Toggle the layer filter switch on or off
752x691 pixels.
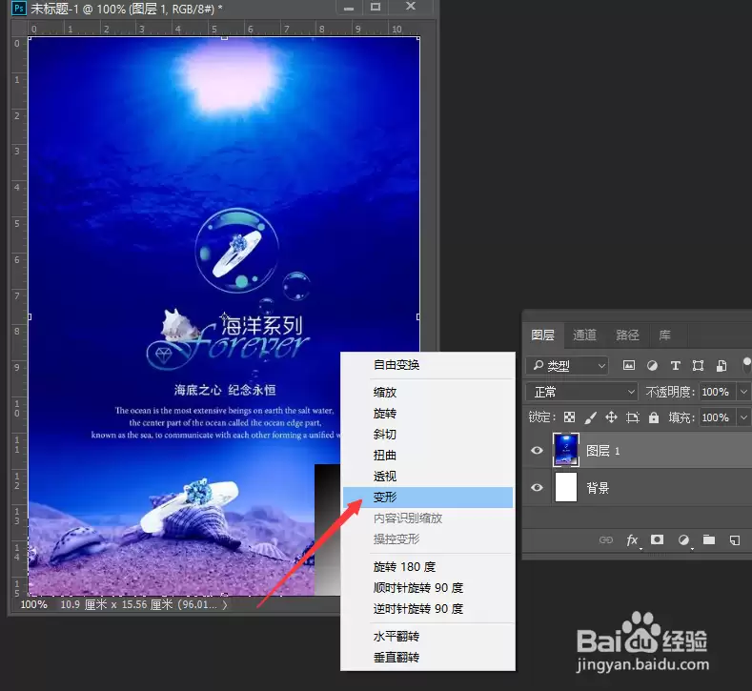coord(746,364)
